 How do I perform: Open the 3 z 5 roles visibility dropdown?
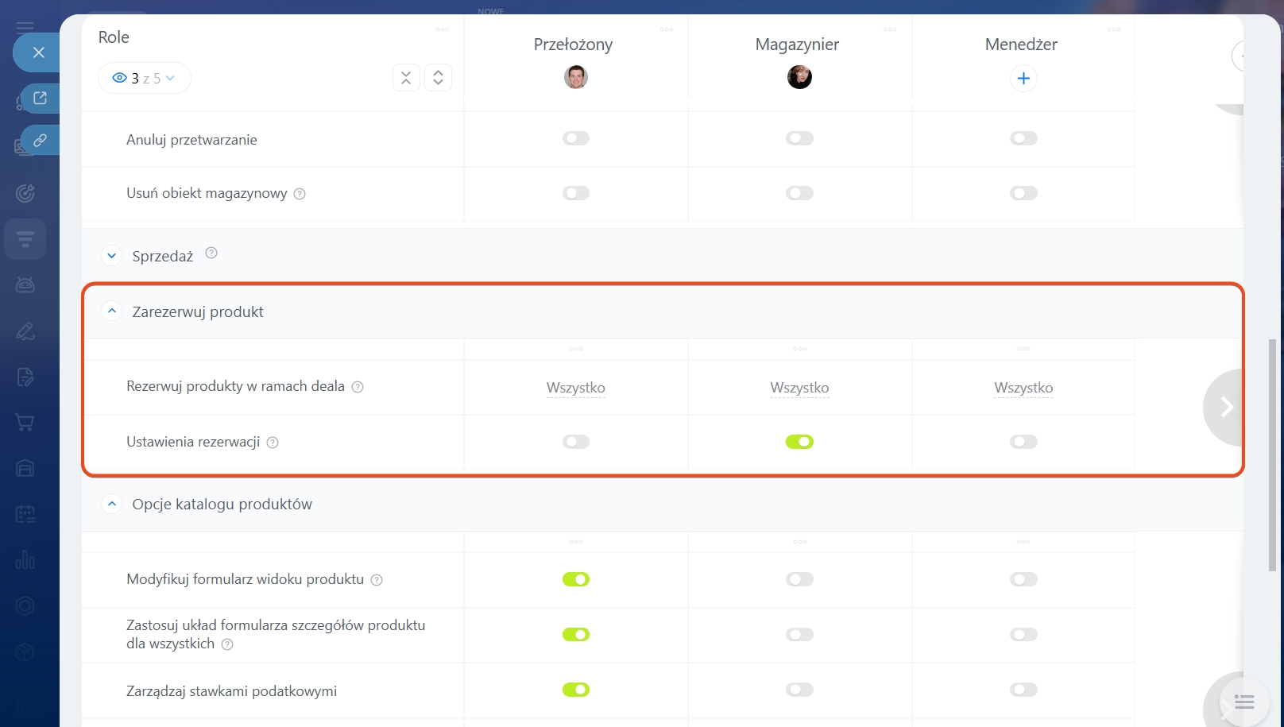(144, 78)
